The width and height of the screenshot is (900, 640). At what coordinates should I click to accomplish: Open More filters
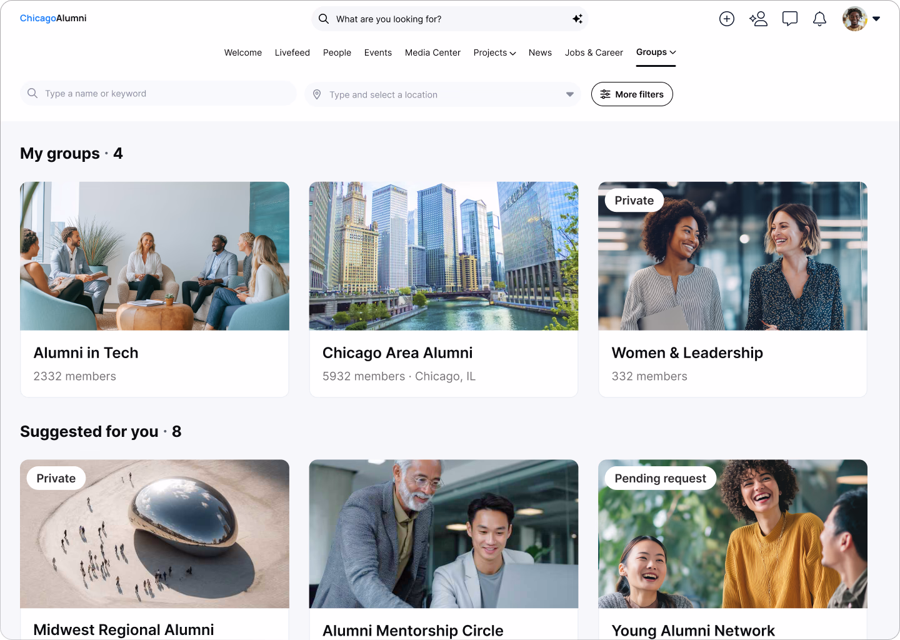(x=632, y=94)
